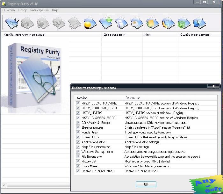Maximize the Registry Purify window
Image resolution: width=223 pixels, height=194 pixels.
pos(205,2)
